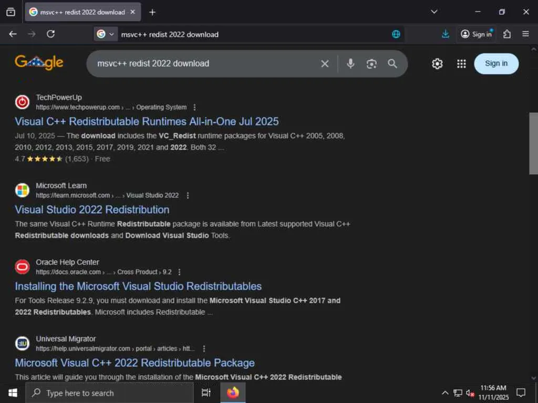
Task: Open more options for Universal Migrator result
Action: [x=204, y=349]
